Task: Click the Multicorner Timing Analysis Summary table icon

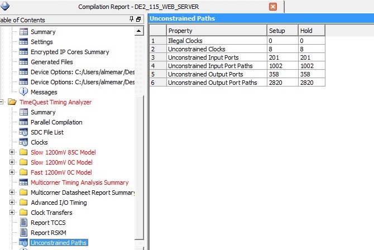Action: click(23, 182)
